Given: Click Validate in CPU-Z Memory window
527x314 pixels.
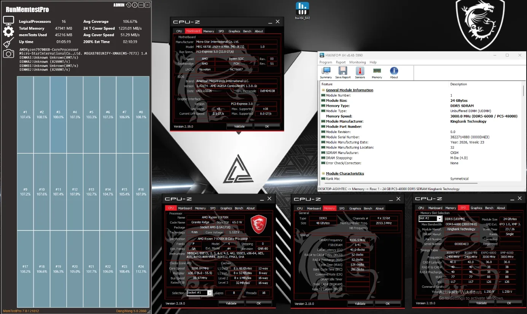Looking at the screenshot, I should [x=360, y=304].
